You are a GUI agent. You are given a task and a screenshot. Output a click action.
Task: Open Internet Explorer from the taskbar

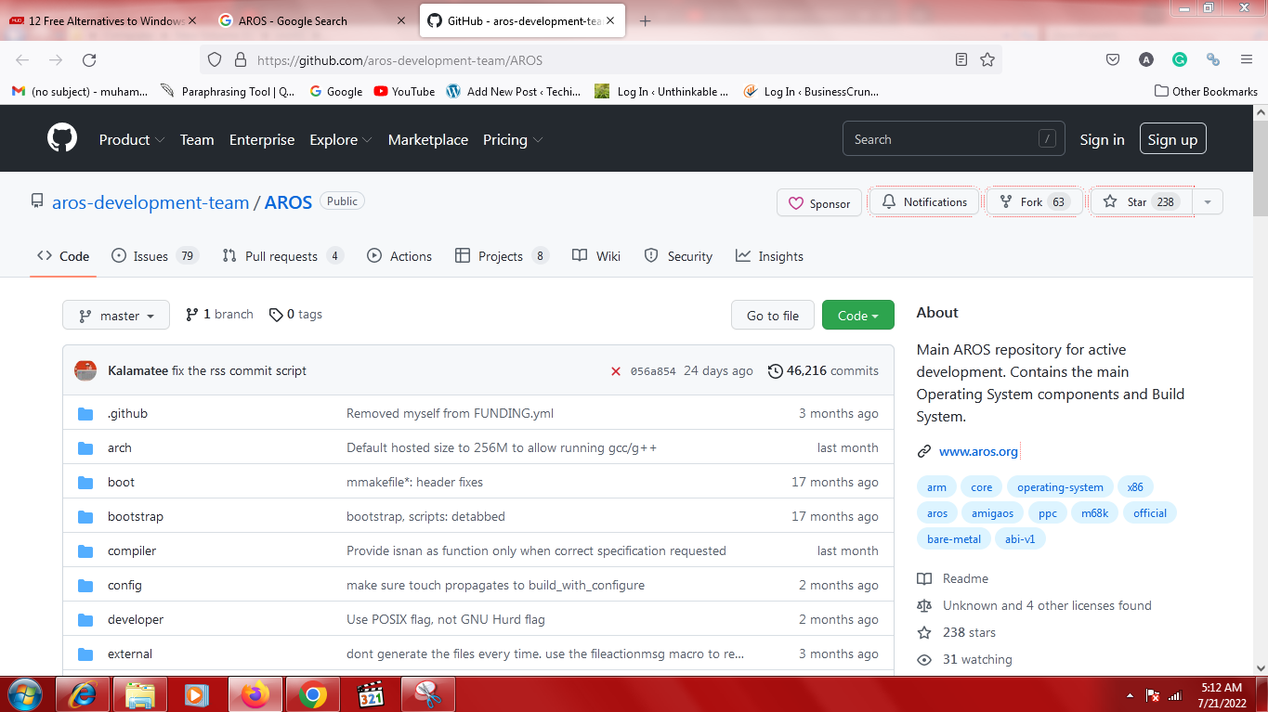[x=83, y=694]
